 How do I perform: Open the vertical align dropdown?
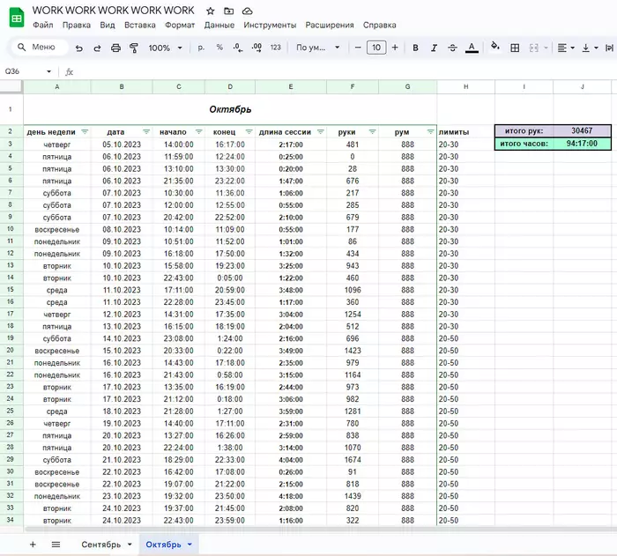590,48
